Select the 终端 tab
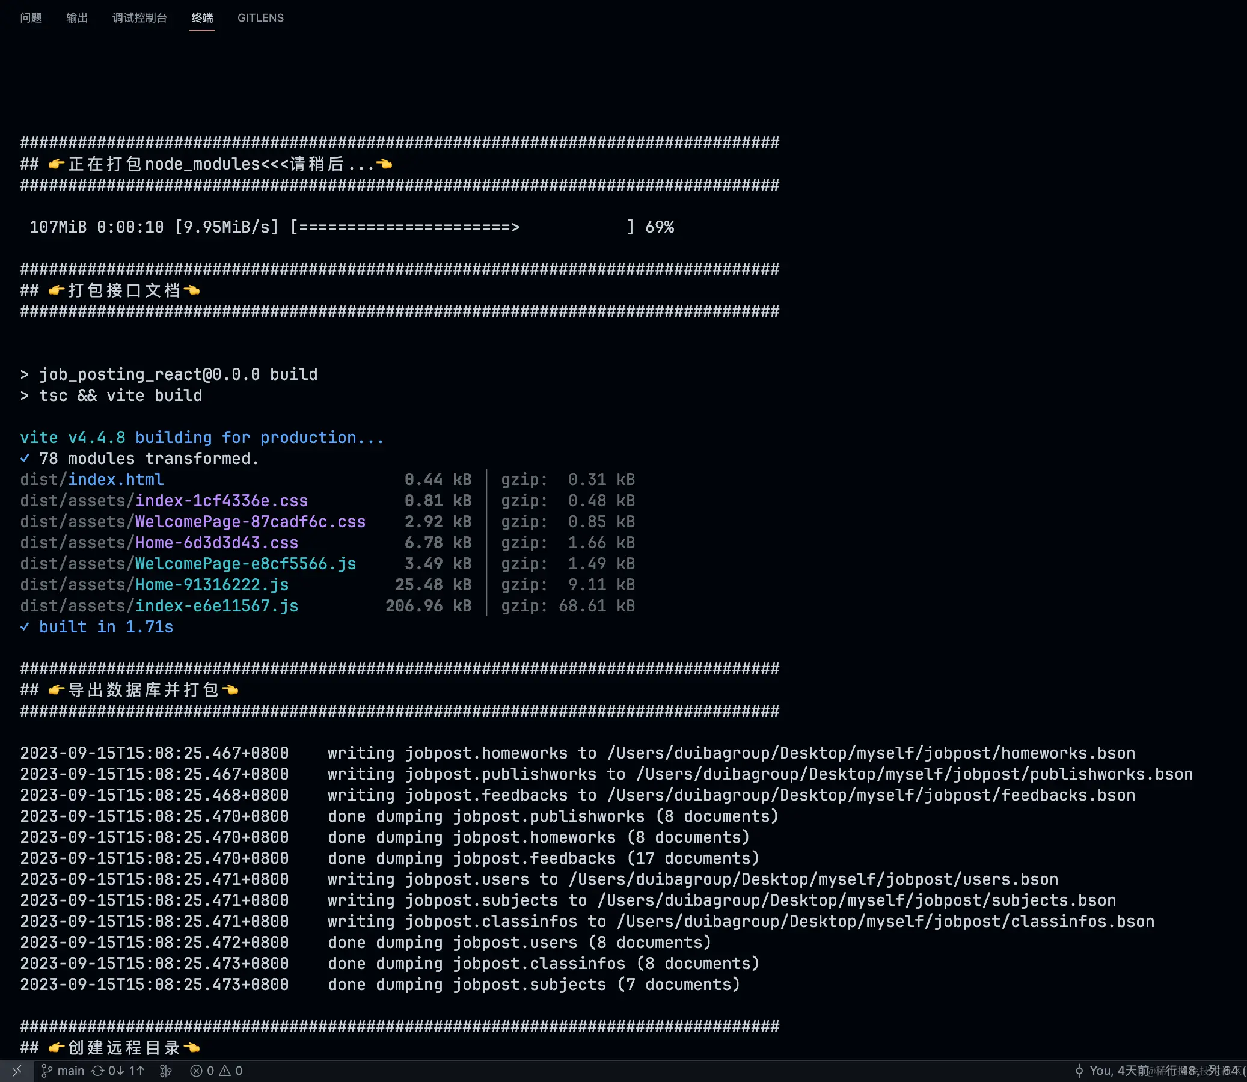The width and height of the screenshot is (1247, 1082). (x=201, y=17)
